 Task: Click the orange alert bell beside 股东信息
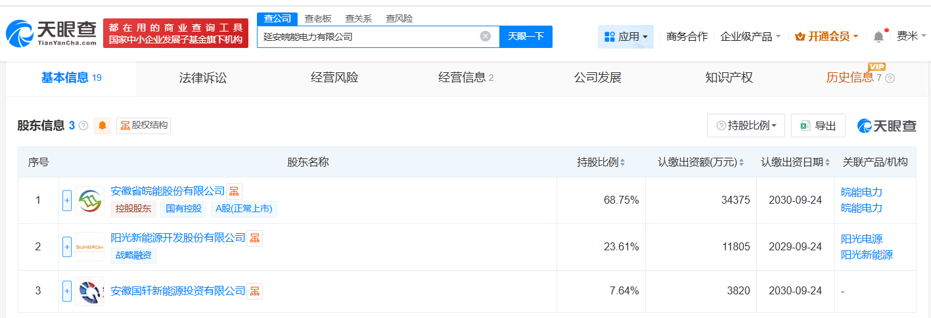(102, 125)
